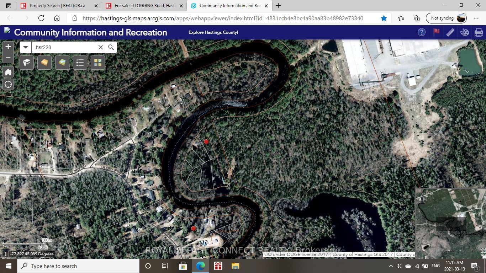Zoom out on the map
Viewport: 486px width, 273px height.
[x=8, y=57]
